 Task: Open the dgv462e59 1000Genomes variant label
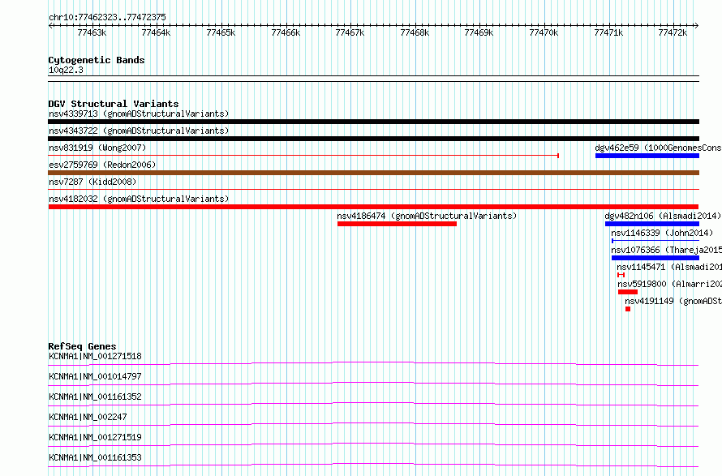point(659,148)
